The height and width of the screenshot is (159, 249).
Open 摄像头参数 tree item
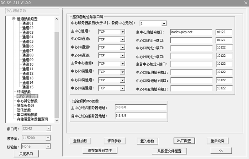click(26, 105)
